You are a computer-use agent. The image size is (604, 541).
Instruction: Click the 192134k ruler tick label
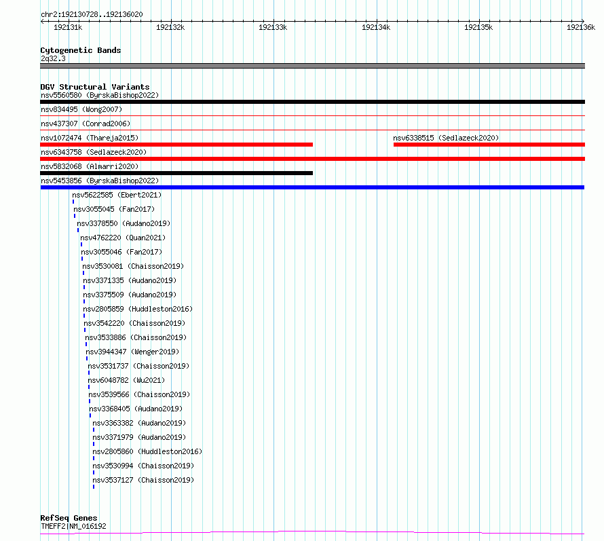[x=376, y=27]
